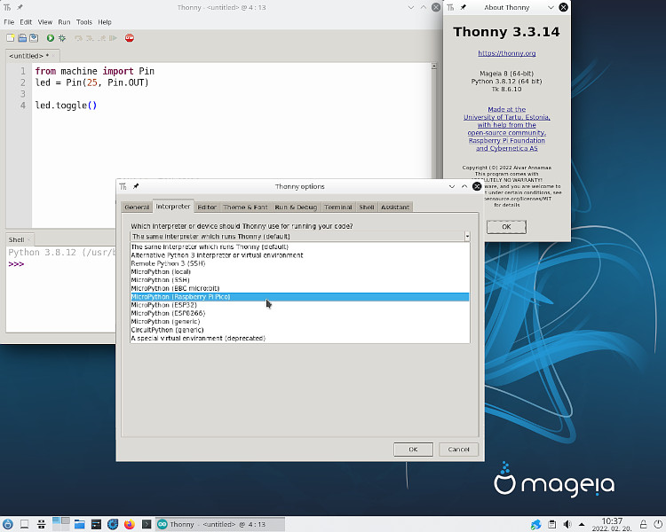This screenshot has height=532, width=666.
Task: Open the https://thonny.org link
Action: point(507,53)
